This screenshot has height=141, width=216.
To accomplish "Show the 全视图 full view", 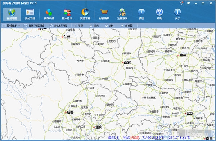I will [x=127, y=26].
